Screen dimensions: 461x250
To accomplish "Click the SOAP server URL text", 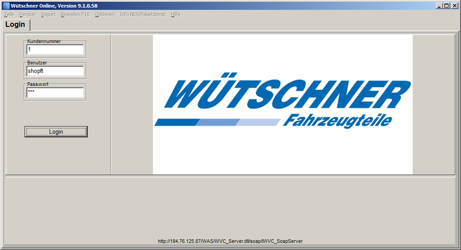I will click(x=230, y=241).
